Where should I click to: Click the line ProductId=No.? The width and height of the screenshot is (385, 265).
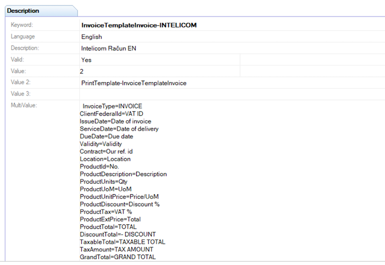[x=99, y=167]
